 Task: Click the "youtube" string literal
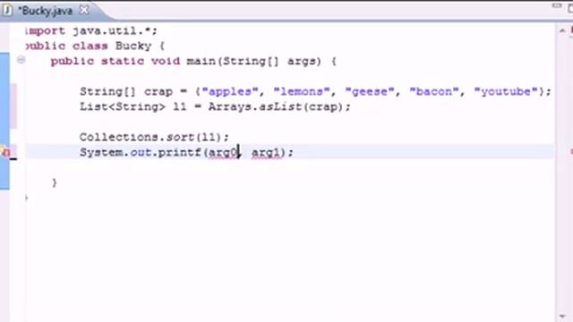point(506,91)
